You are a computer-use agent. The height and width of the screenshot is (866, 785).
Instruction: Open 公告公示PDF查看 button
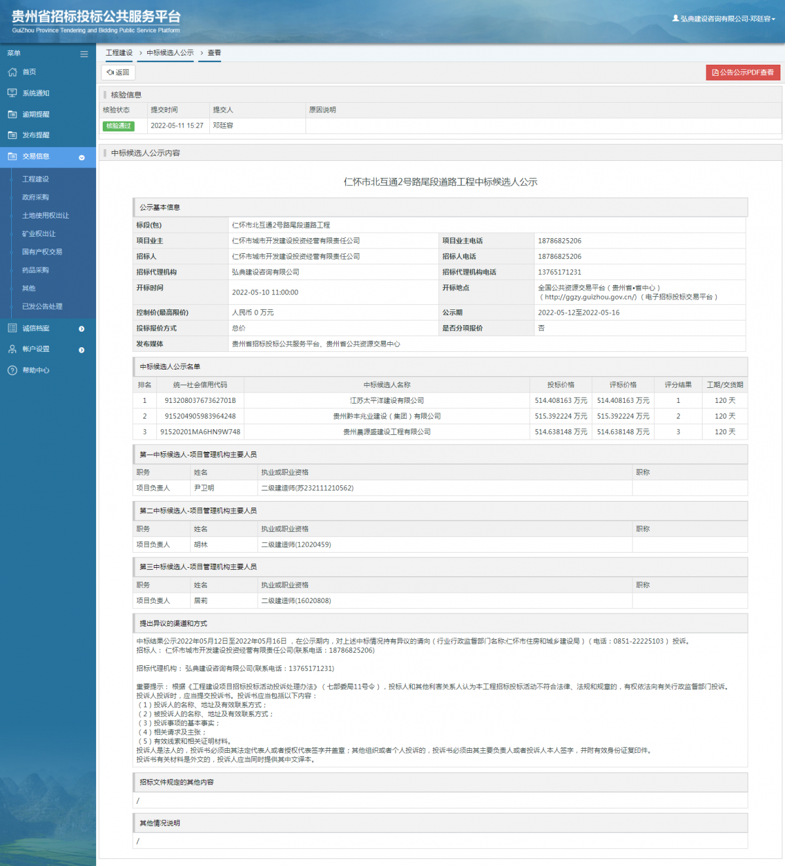pyautogui.click(x=743, y=73)
